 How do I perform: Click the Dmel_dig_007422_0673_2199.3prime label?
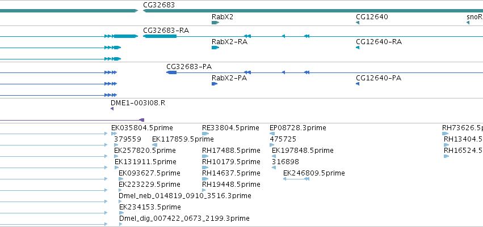click(184, 219)
